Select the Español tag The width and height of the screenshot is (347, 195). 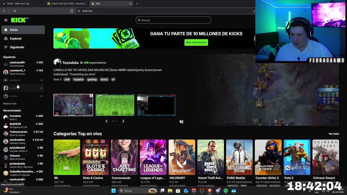79,80
